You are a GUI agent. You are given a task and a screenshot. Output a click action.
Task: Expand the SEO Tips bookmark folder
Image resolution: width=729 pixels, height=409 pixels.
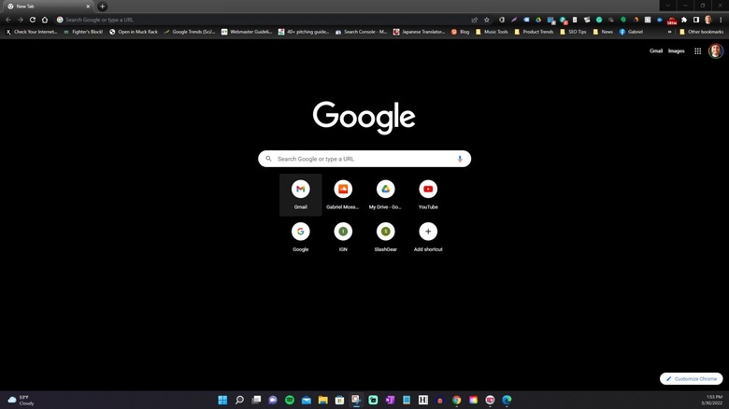(x=573, y=32)
